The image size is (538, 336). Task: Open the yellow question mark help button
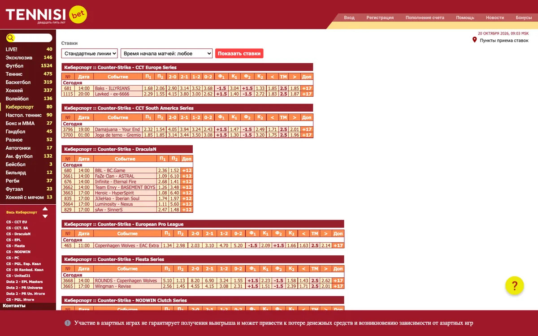[x=515, y=285]
